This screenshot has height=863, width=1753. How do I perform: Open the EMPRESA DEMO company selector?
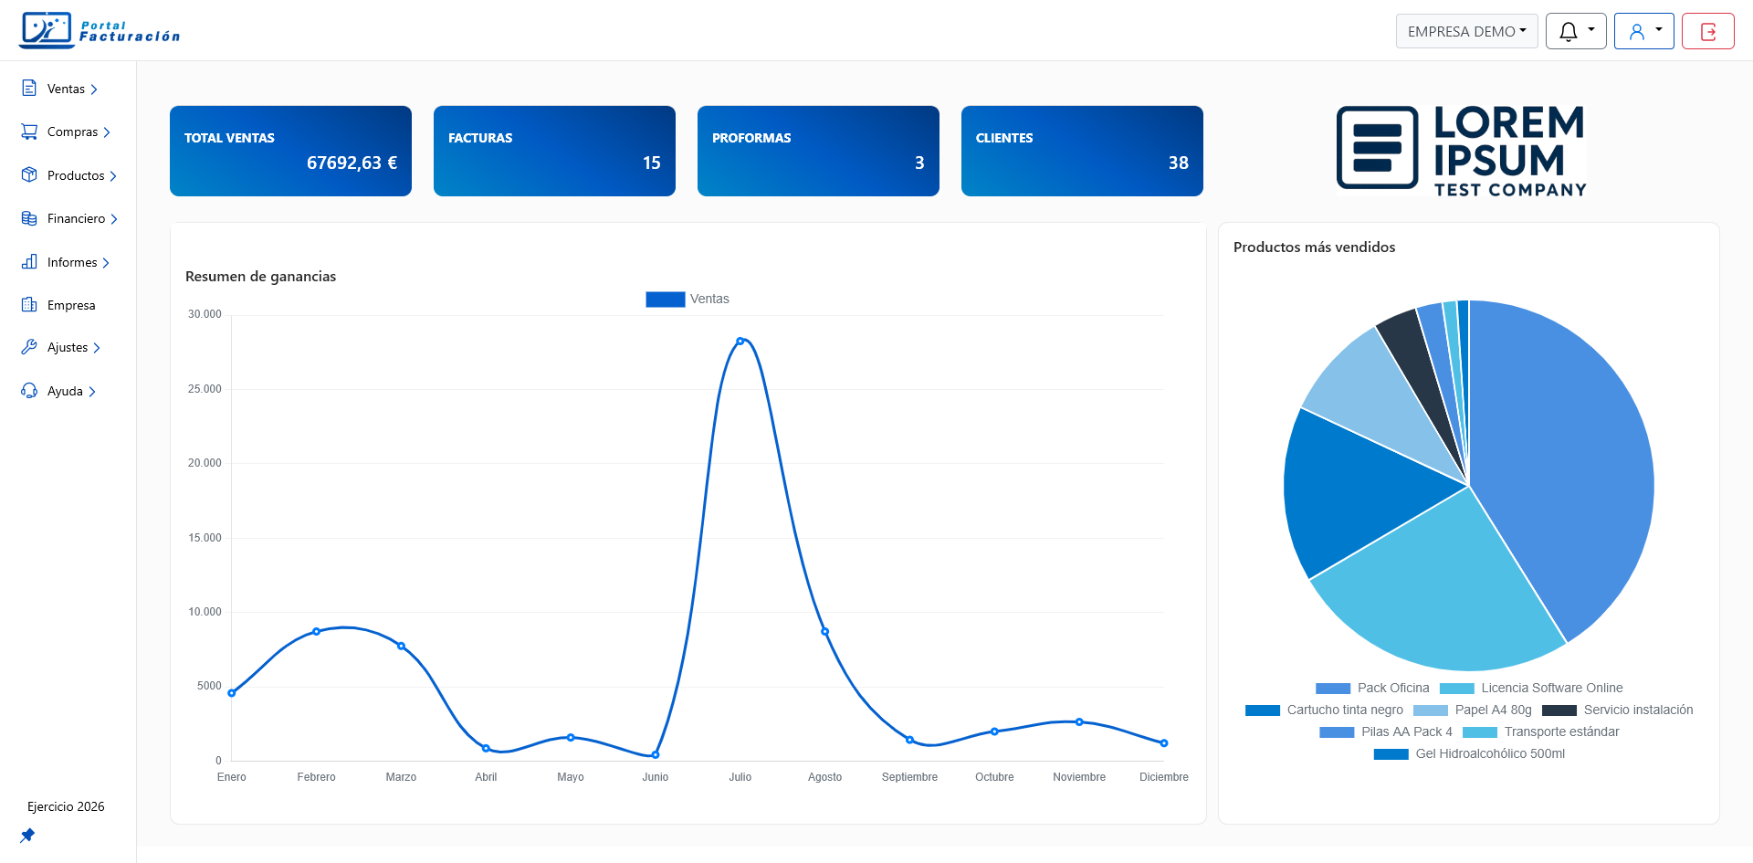click(1466, 30)
